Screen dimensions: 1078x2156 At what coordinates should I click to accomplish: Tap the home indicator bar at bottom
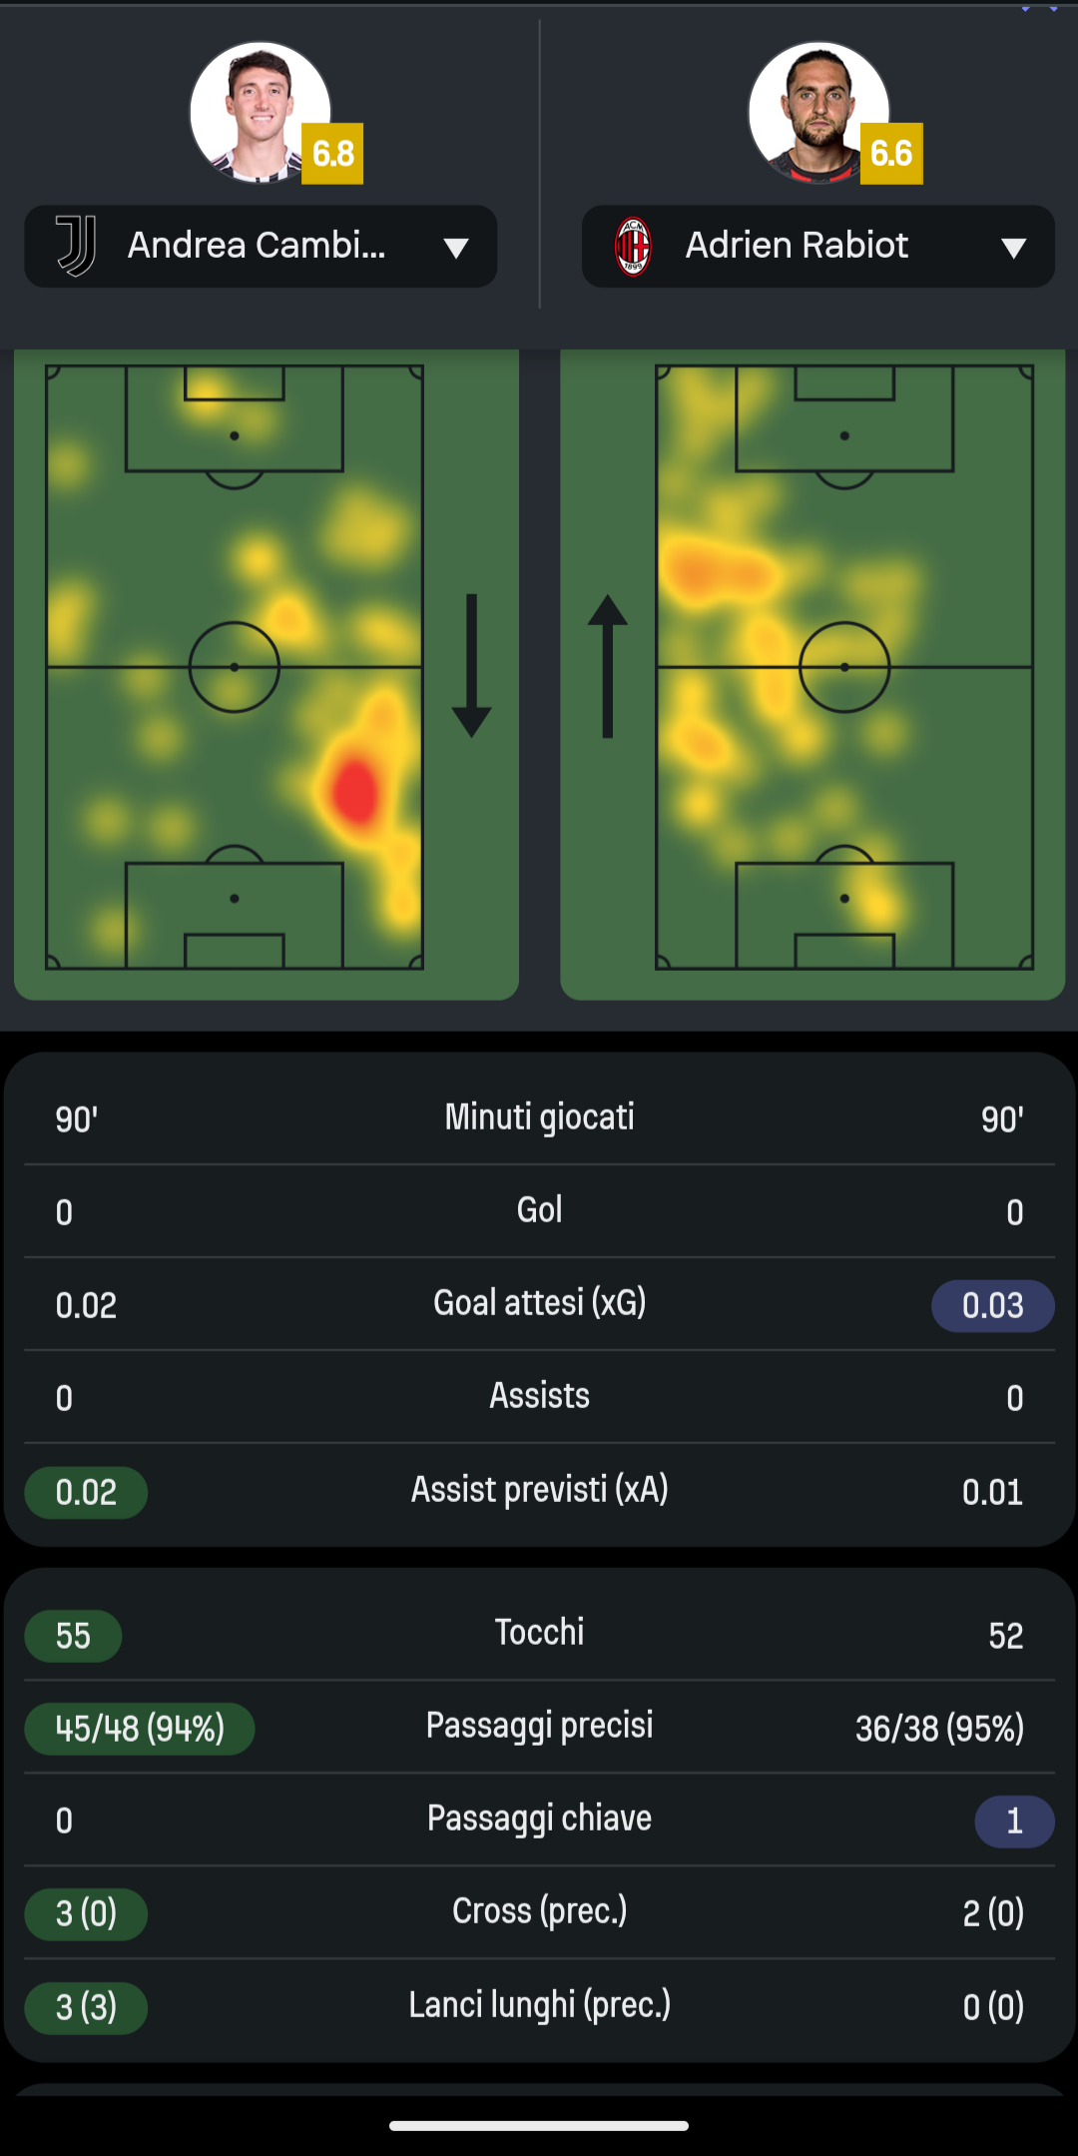click(x=539, y=2126)
